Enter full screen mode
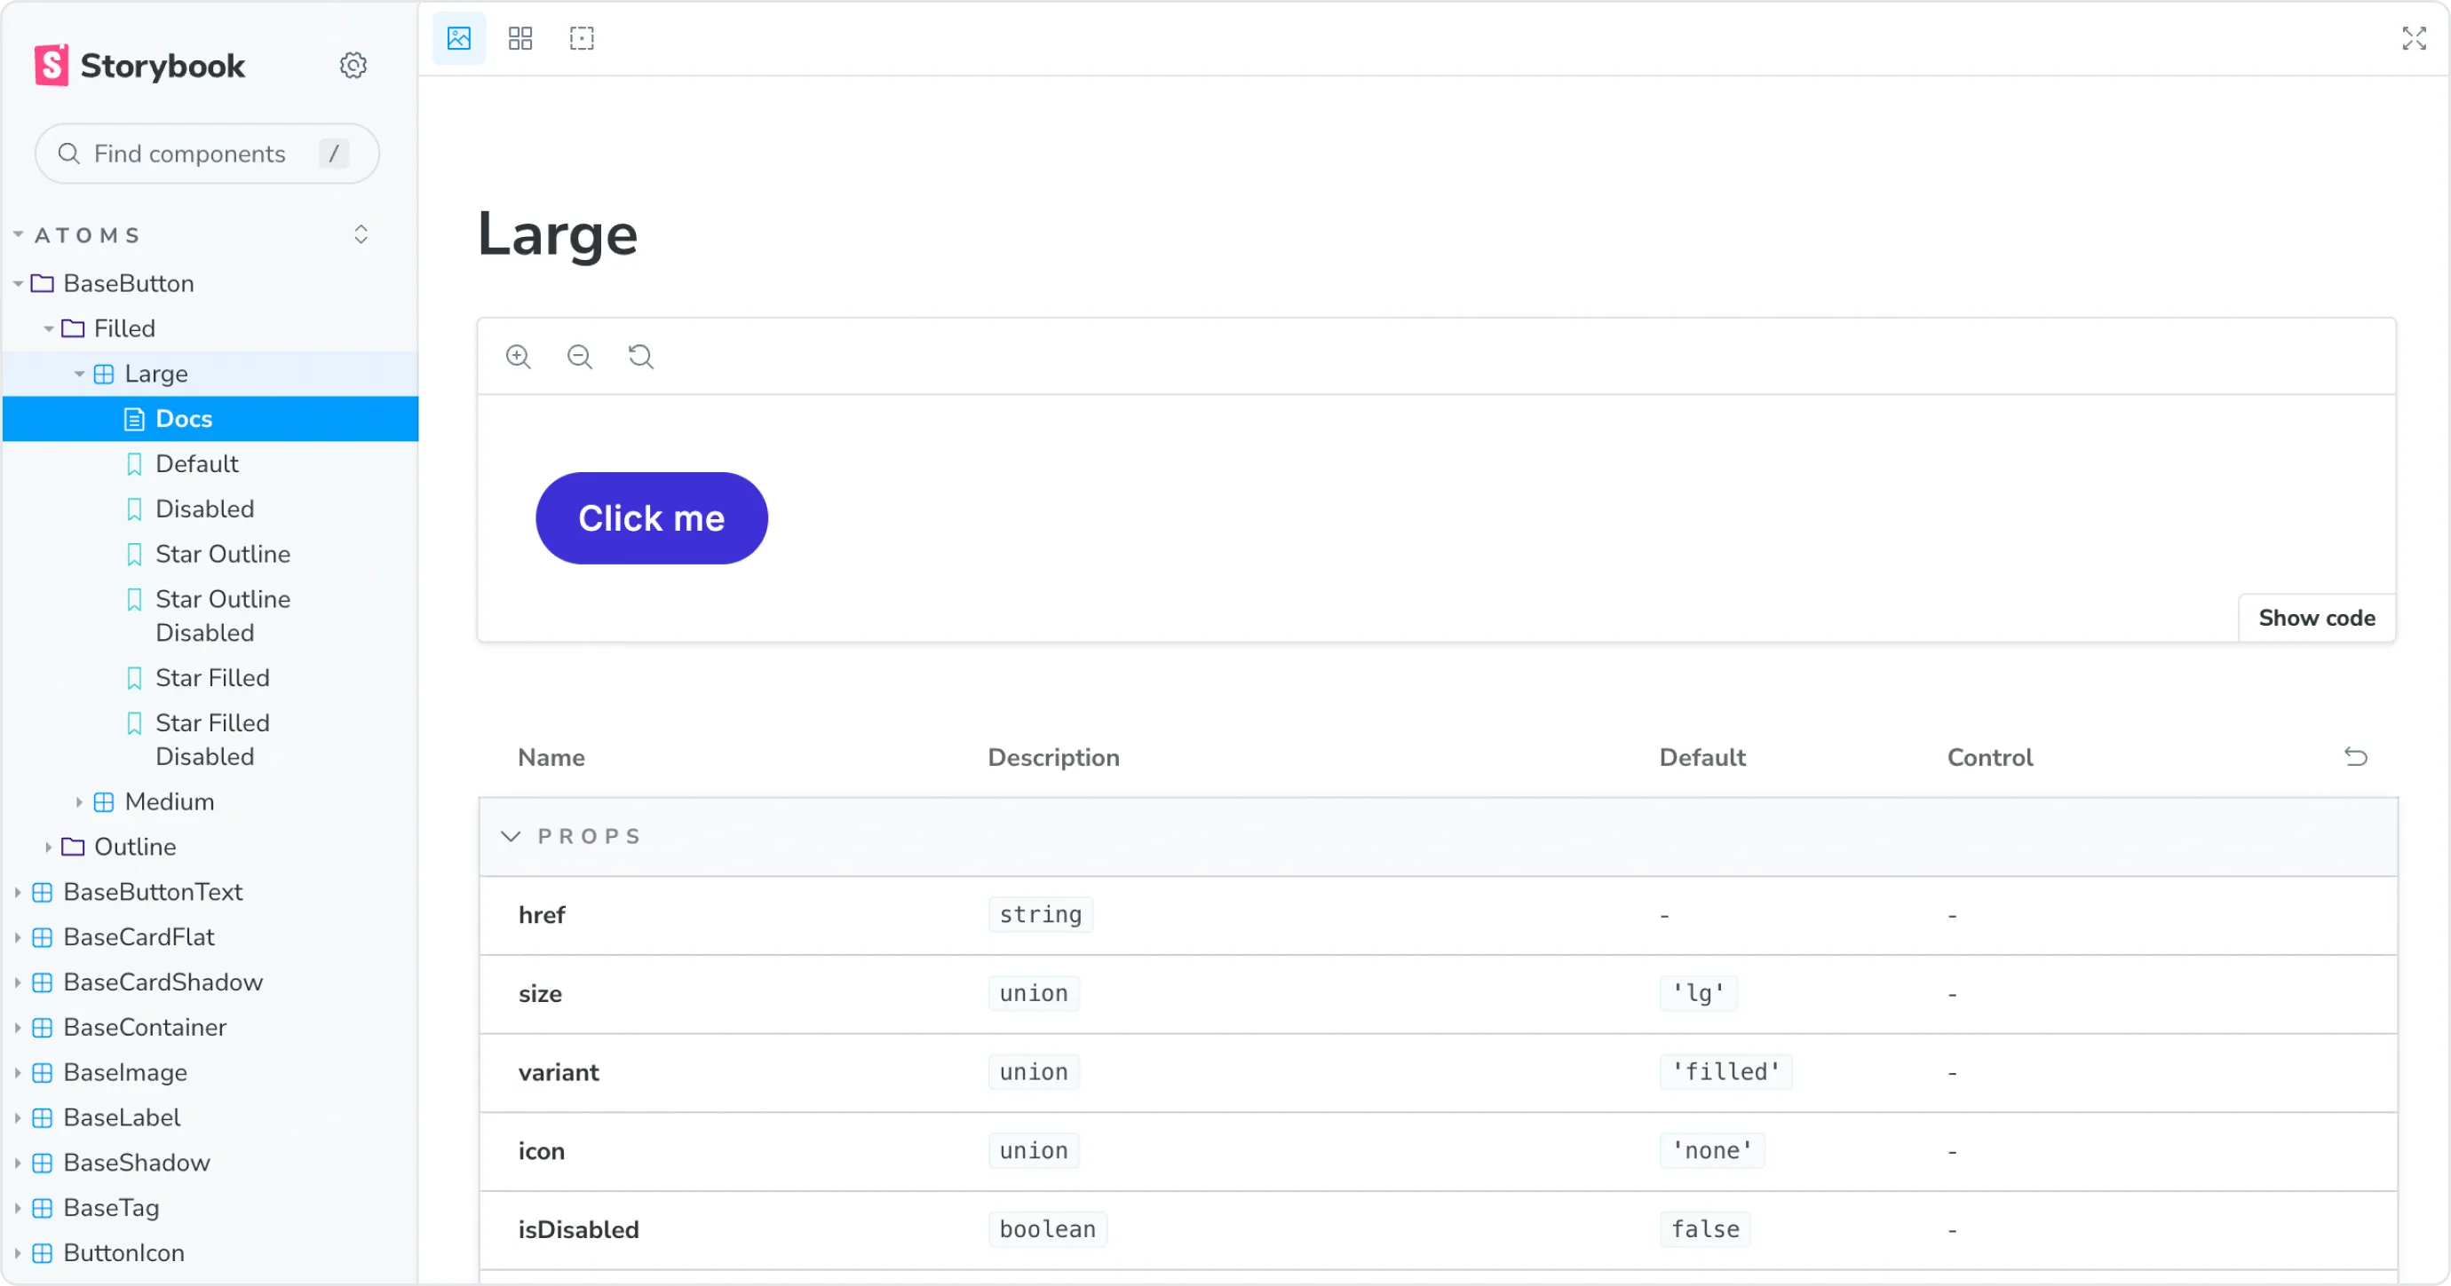Image resolution: width=2451 pixels, height=1286 pixels. click(2413, 38)
